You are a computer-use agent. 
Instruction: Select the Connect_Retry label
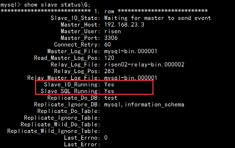point(77,45)
